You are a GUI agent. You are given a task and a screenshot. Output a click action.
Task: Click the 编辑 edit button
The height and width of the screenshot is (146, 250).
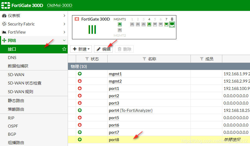pyautogui.click(x=103, y=49)
